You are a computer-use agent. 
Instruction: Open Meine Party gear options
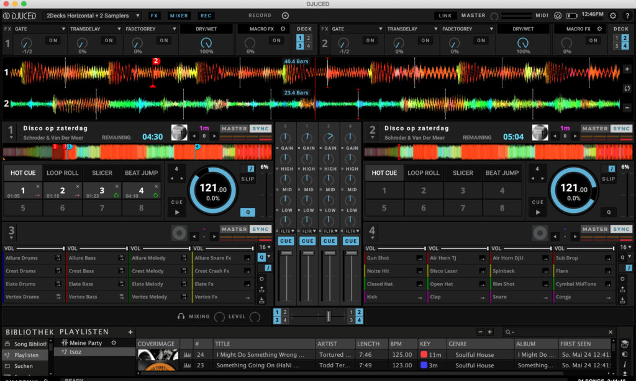coord(114,343)
